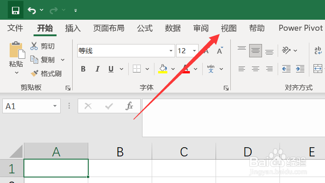Click the decrease indent icon
This screenshot has width=325, height=183.
click(286, 69)
